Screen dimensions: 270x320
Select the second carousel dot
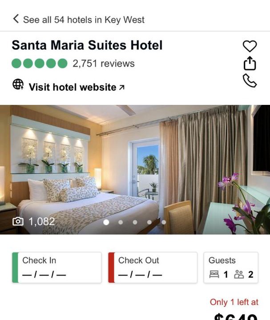pos(121,222)
